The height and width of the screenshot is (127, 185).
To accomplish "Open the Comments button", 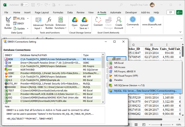I will (x=170, y=12).
